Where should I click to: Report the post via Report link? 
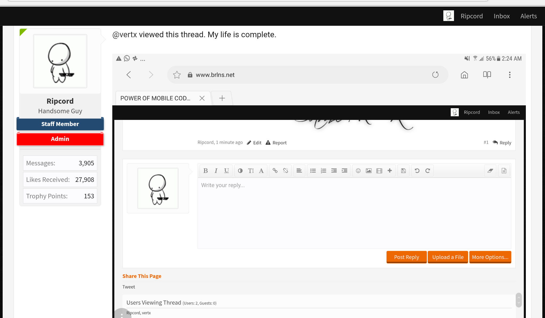[x=276, y=143]
